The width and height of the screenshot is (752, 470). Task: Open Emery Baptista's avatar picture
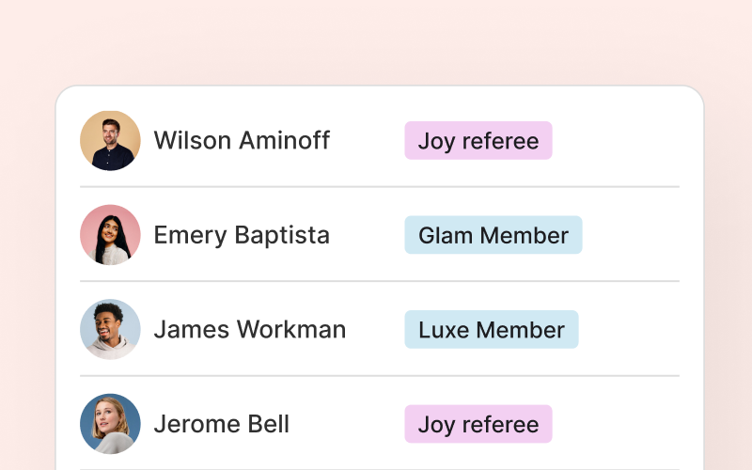110,235
